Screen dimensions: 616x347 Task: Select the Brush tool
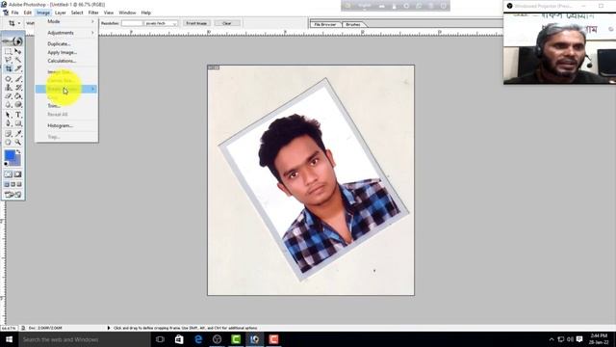click(18, 79)
